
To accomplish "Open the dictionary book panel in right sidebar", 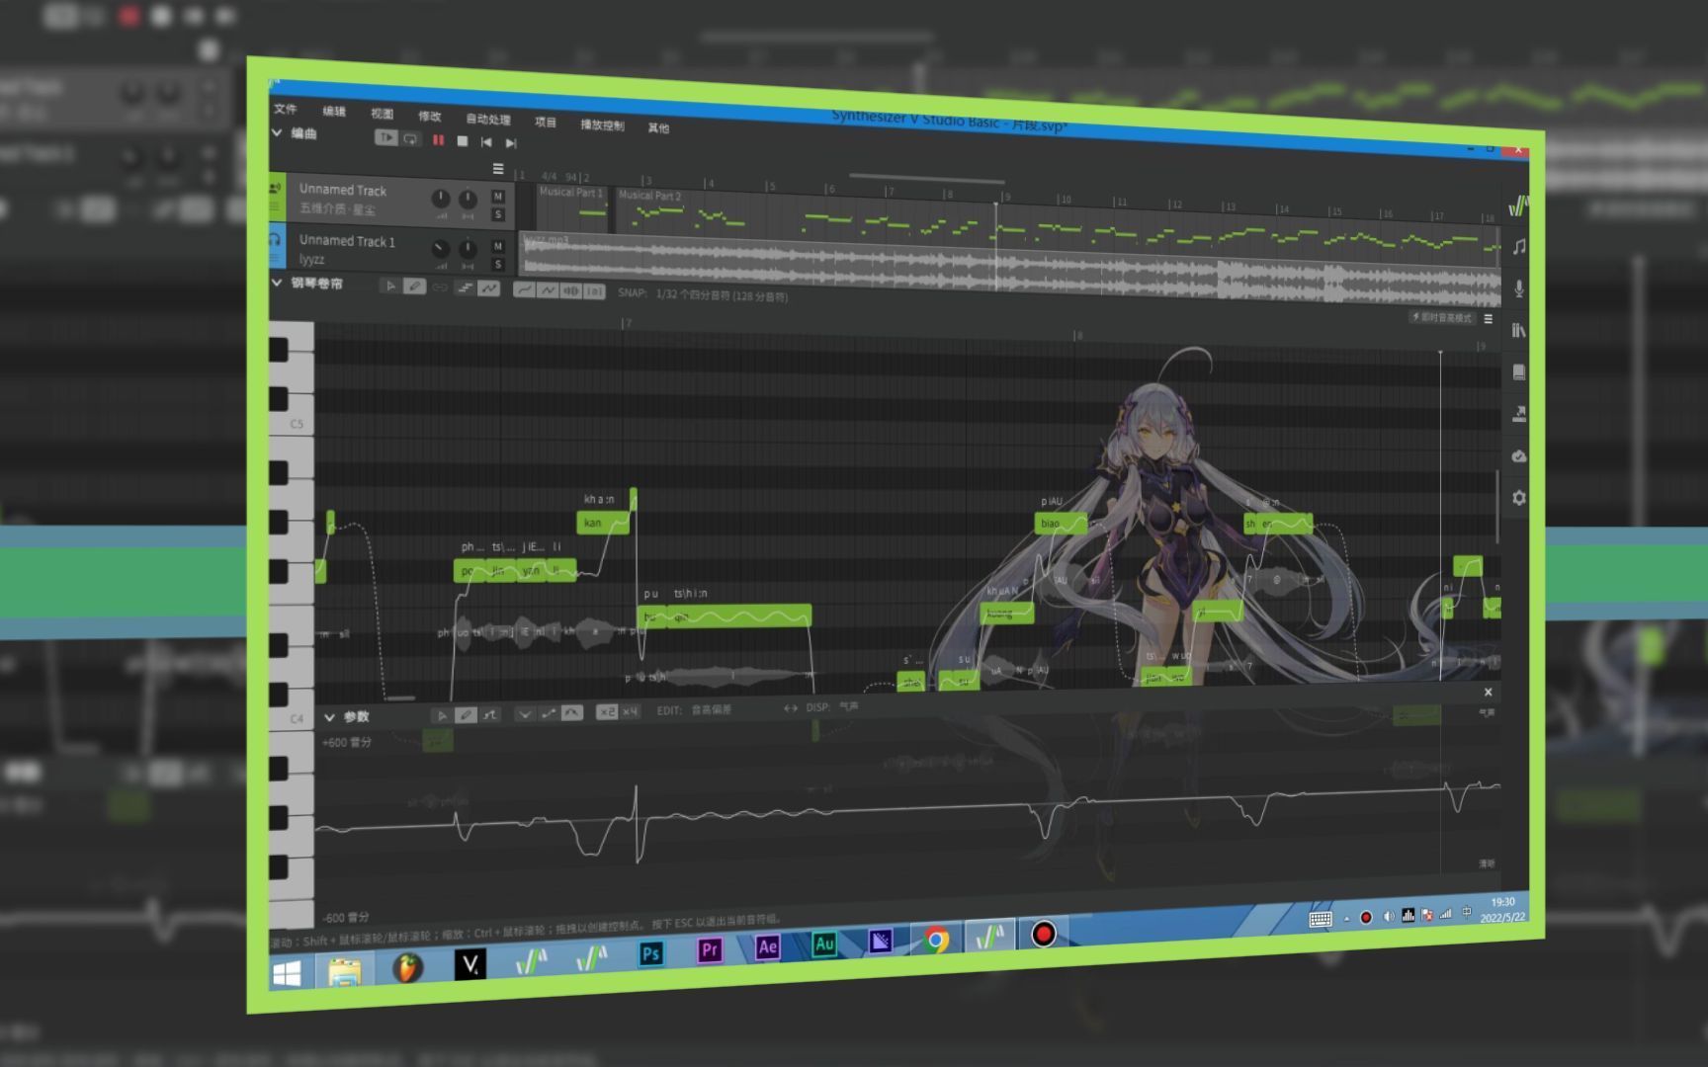I will click(x=1519, y=372).
